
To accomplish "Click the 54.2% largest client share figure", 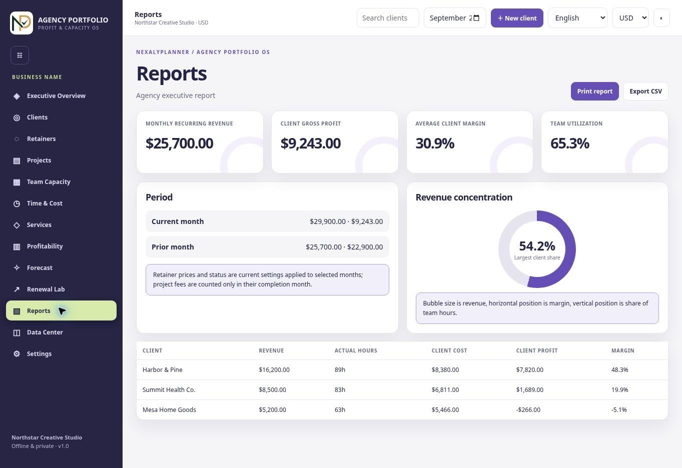I will pos(537,246).
